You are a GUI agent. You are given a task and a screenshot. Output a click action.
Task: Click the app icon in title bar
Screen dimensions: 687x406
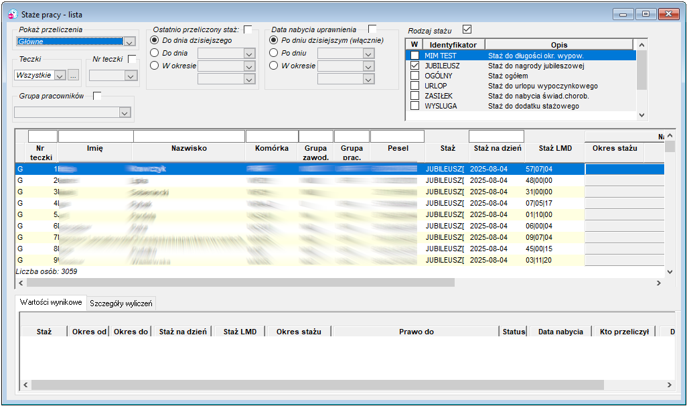coord(13,15)
